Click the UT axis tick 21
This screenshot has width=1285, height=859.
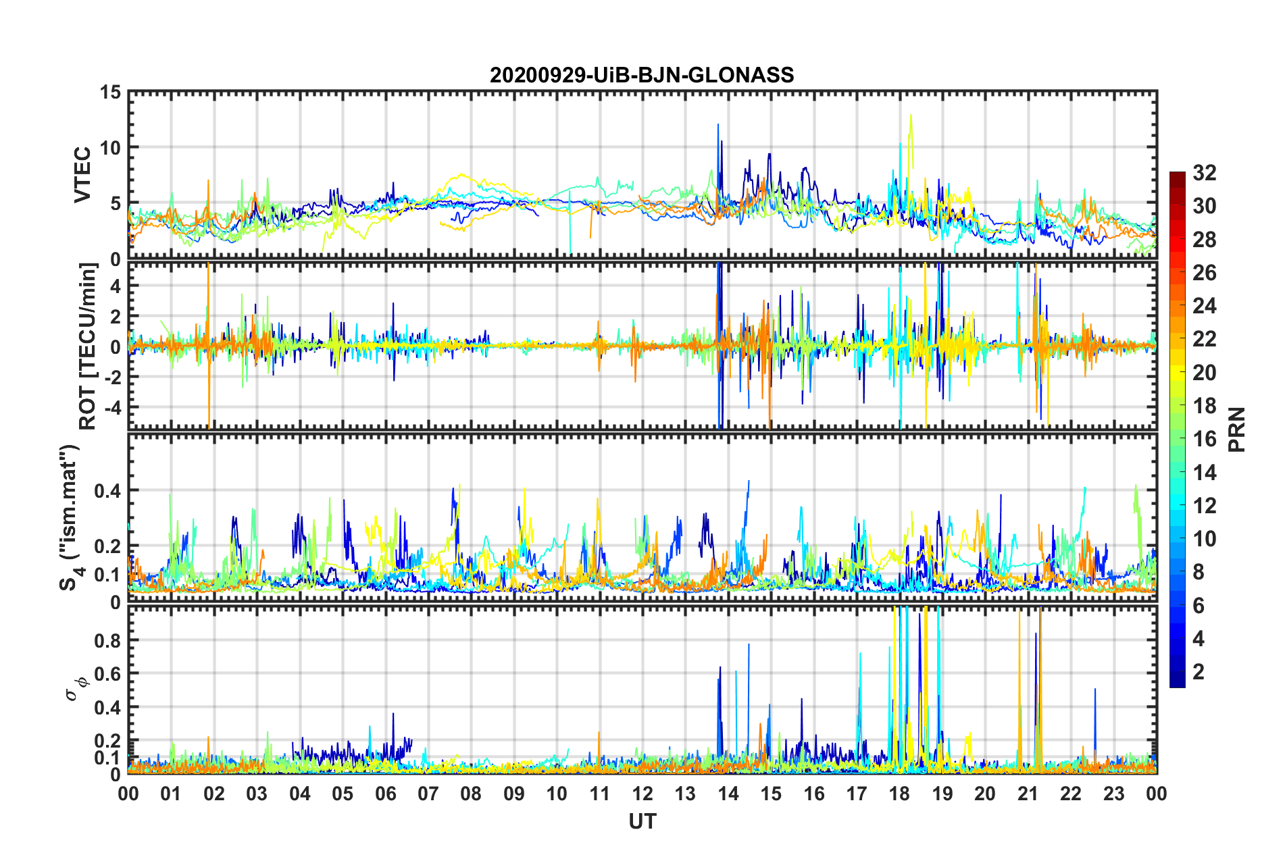(x=1028, y=793)
